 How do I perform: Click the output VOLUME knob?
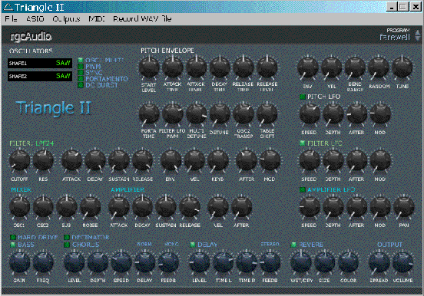(402, 262)
